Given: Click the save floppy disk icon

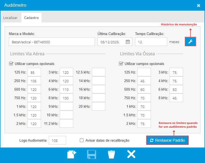Looking at the screenshot, I should [x=92, y=155].
